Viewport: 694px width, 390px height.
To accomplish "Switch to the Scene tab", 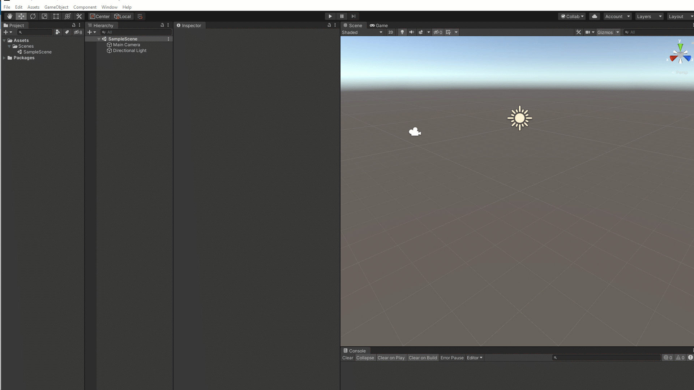I will (353, 25).
